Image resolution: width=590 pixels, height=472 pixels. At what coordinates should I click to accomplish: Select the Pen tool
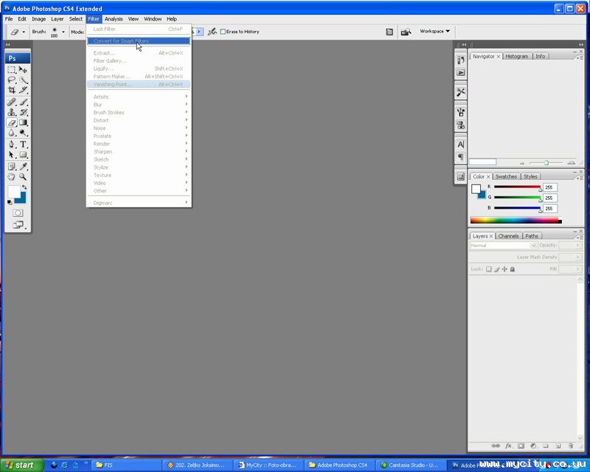pyautogui.click(x=12, y=144)
